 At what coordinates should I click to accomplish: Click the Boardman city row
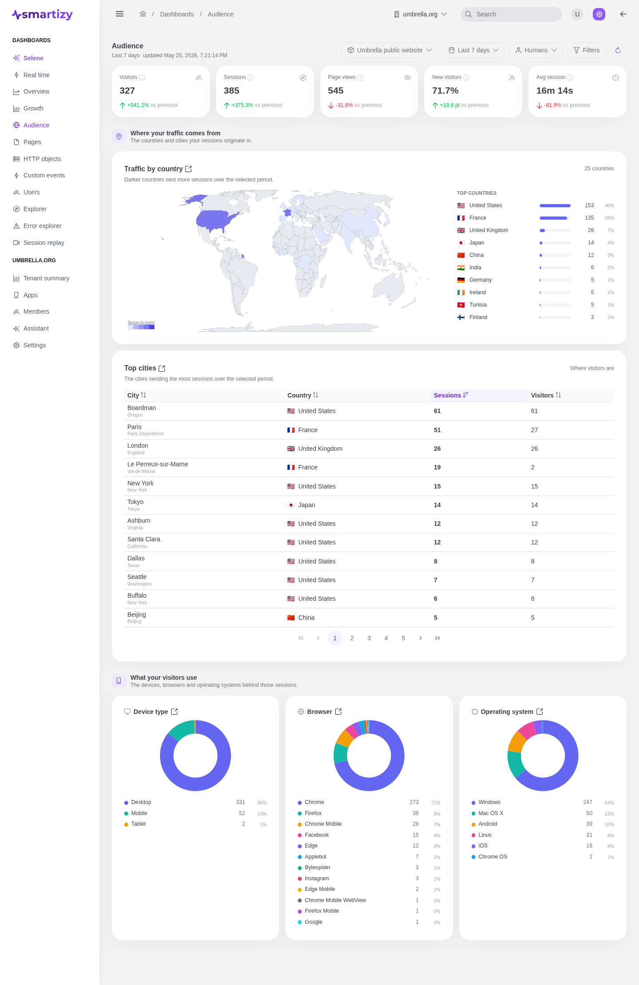(x=369, y=411)
